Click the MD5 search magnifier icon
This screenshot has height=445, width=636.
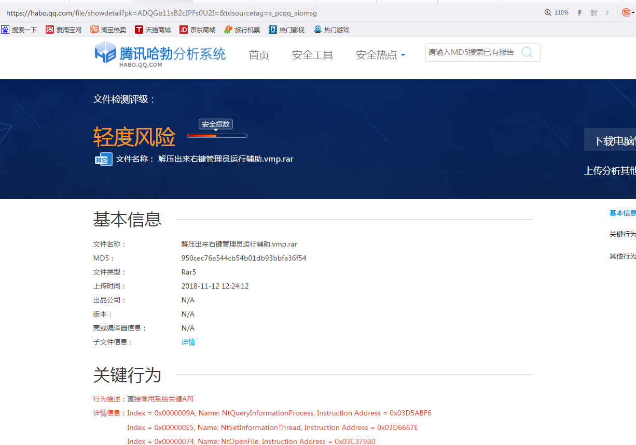click(527, 52)
